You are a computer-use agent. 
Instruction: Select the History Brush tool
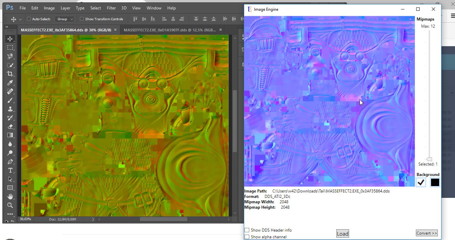tap(10, 118)
